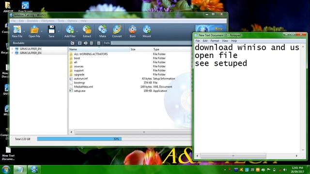Select autorun.inf file
The image size is (310, 174).
pos(81,78)
